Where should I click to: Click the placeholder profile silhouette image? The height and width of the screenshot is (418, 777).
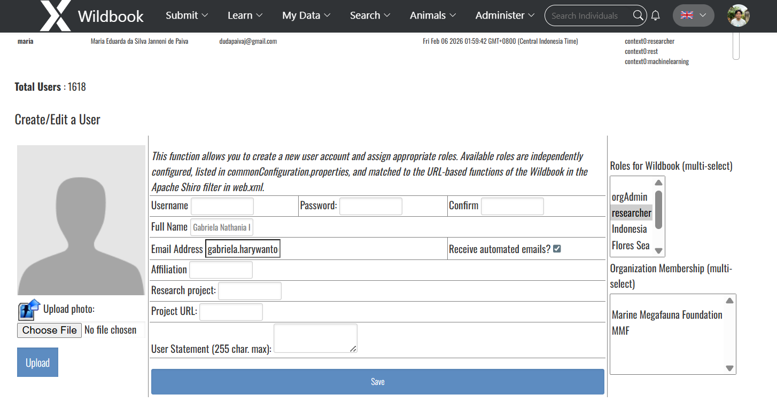click(x=81, y=220)
